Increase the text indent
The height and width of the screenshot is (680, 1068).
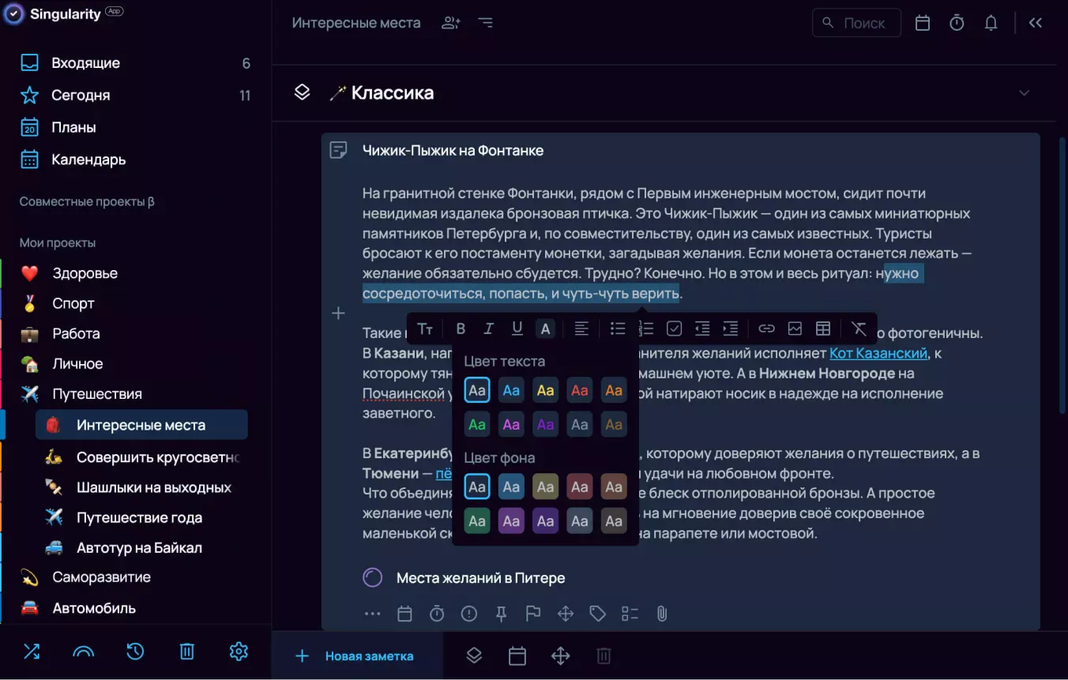731,329
